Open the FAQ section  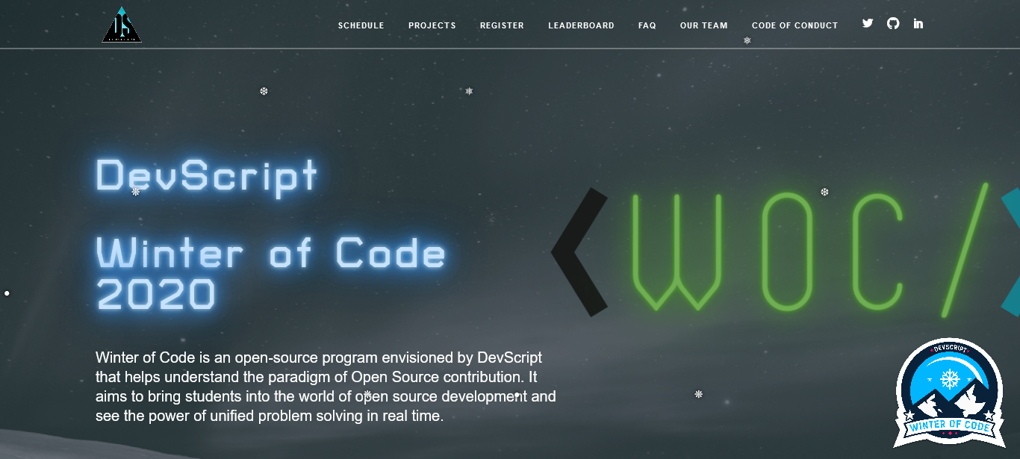coord(647,25)
